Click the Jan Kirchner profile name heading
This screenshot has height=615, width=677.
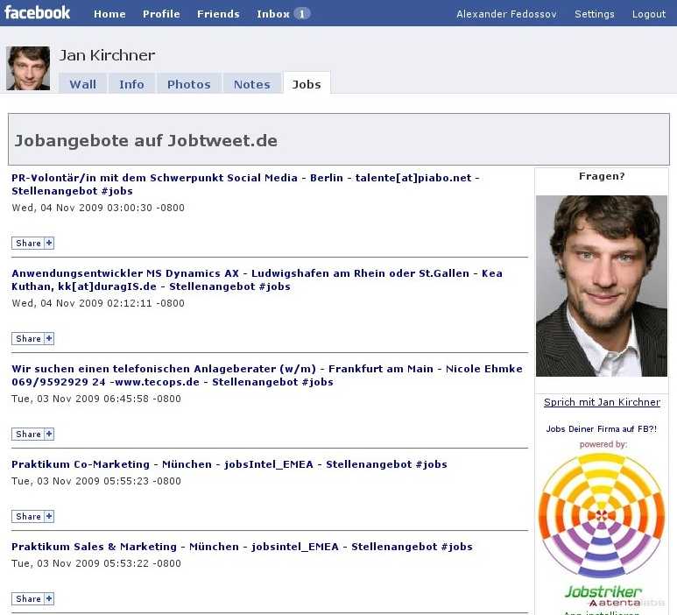click(107, 55)
